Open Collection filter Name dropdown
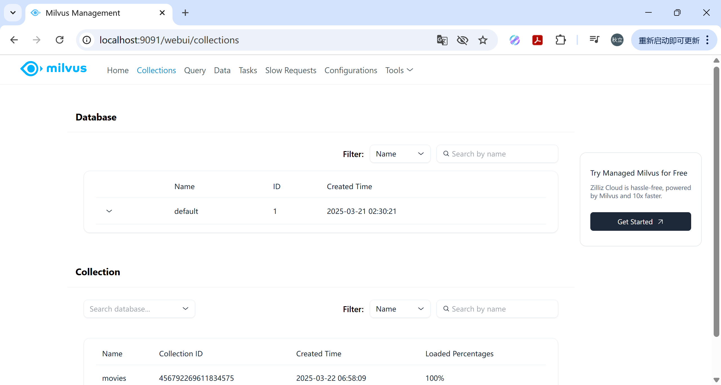 pos(400,309)
